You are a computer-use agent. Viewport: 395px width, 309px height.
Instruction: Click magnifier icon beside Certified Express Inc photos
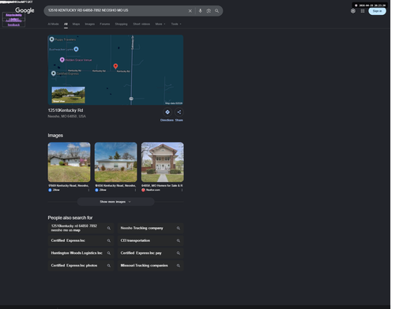coord(109,266)
